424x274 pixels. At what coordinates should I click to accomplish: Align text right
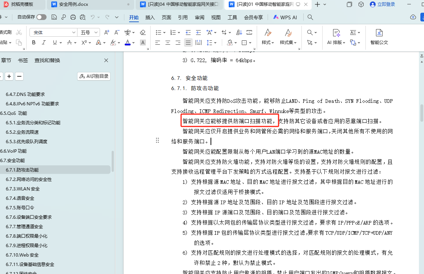pos(178,43)
